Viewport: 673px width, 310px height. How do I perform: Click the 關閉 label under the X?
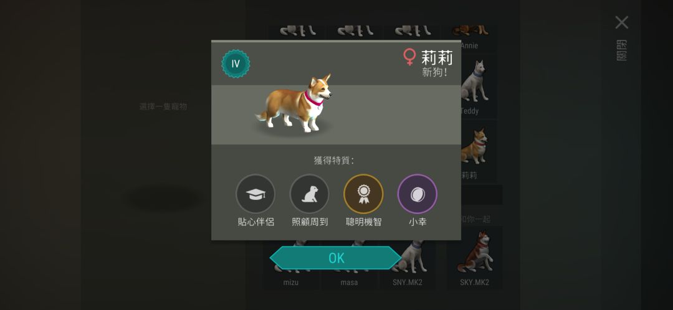click(x=621, y=50)
